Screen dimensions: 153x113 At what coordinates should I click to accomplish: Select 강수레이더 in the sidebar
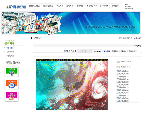click(x=10, y=52)
